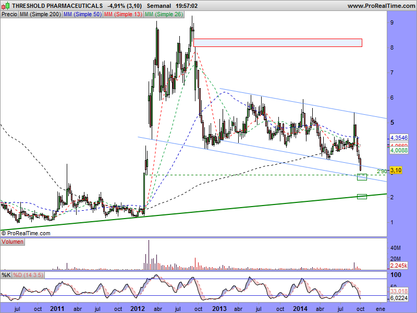Image resolution: width=417 pixels, height=313 pixels.
Task: Select the red resistance rectangle near 8
Action: coord(278,43)
